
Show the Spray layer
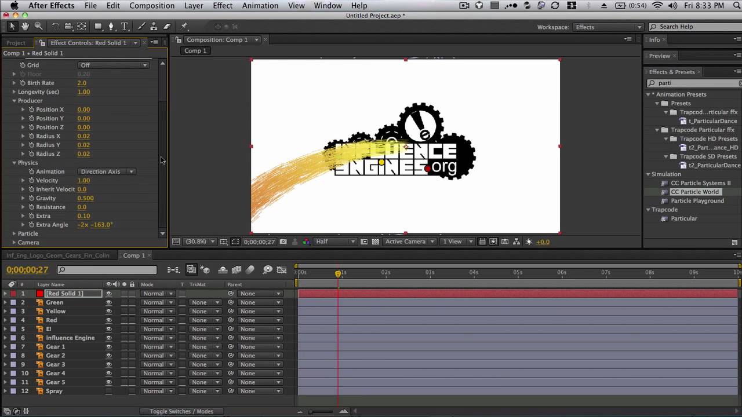(108, 391)
